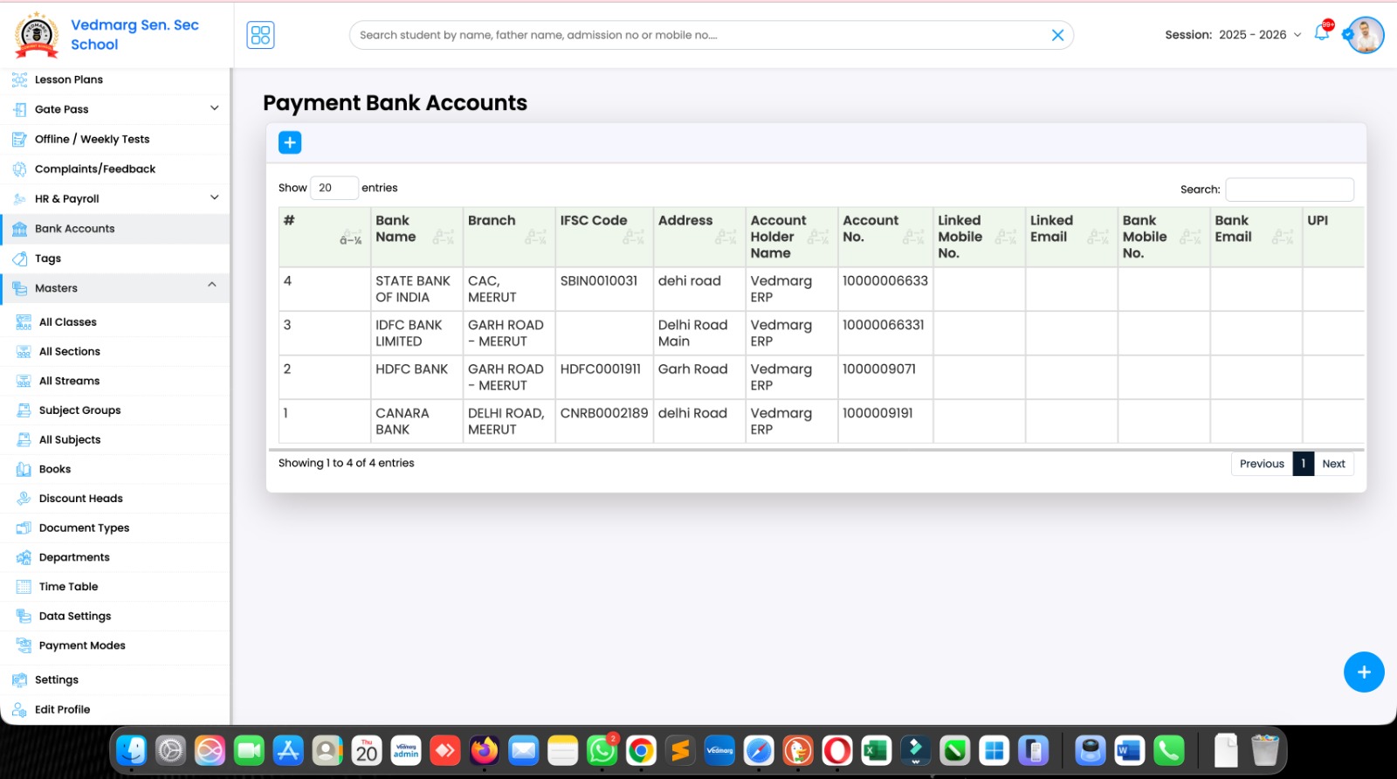Open WhatsApp from the dock
Screen dimensions: 1397x779
point(602,751)
